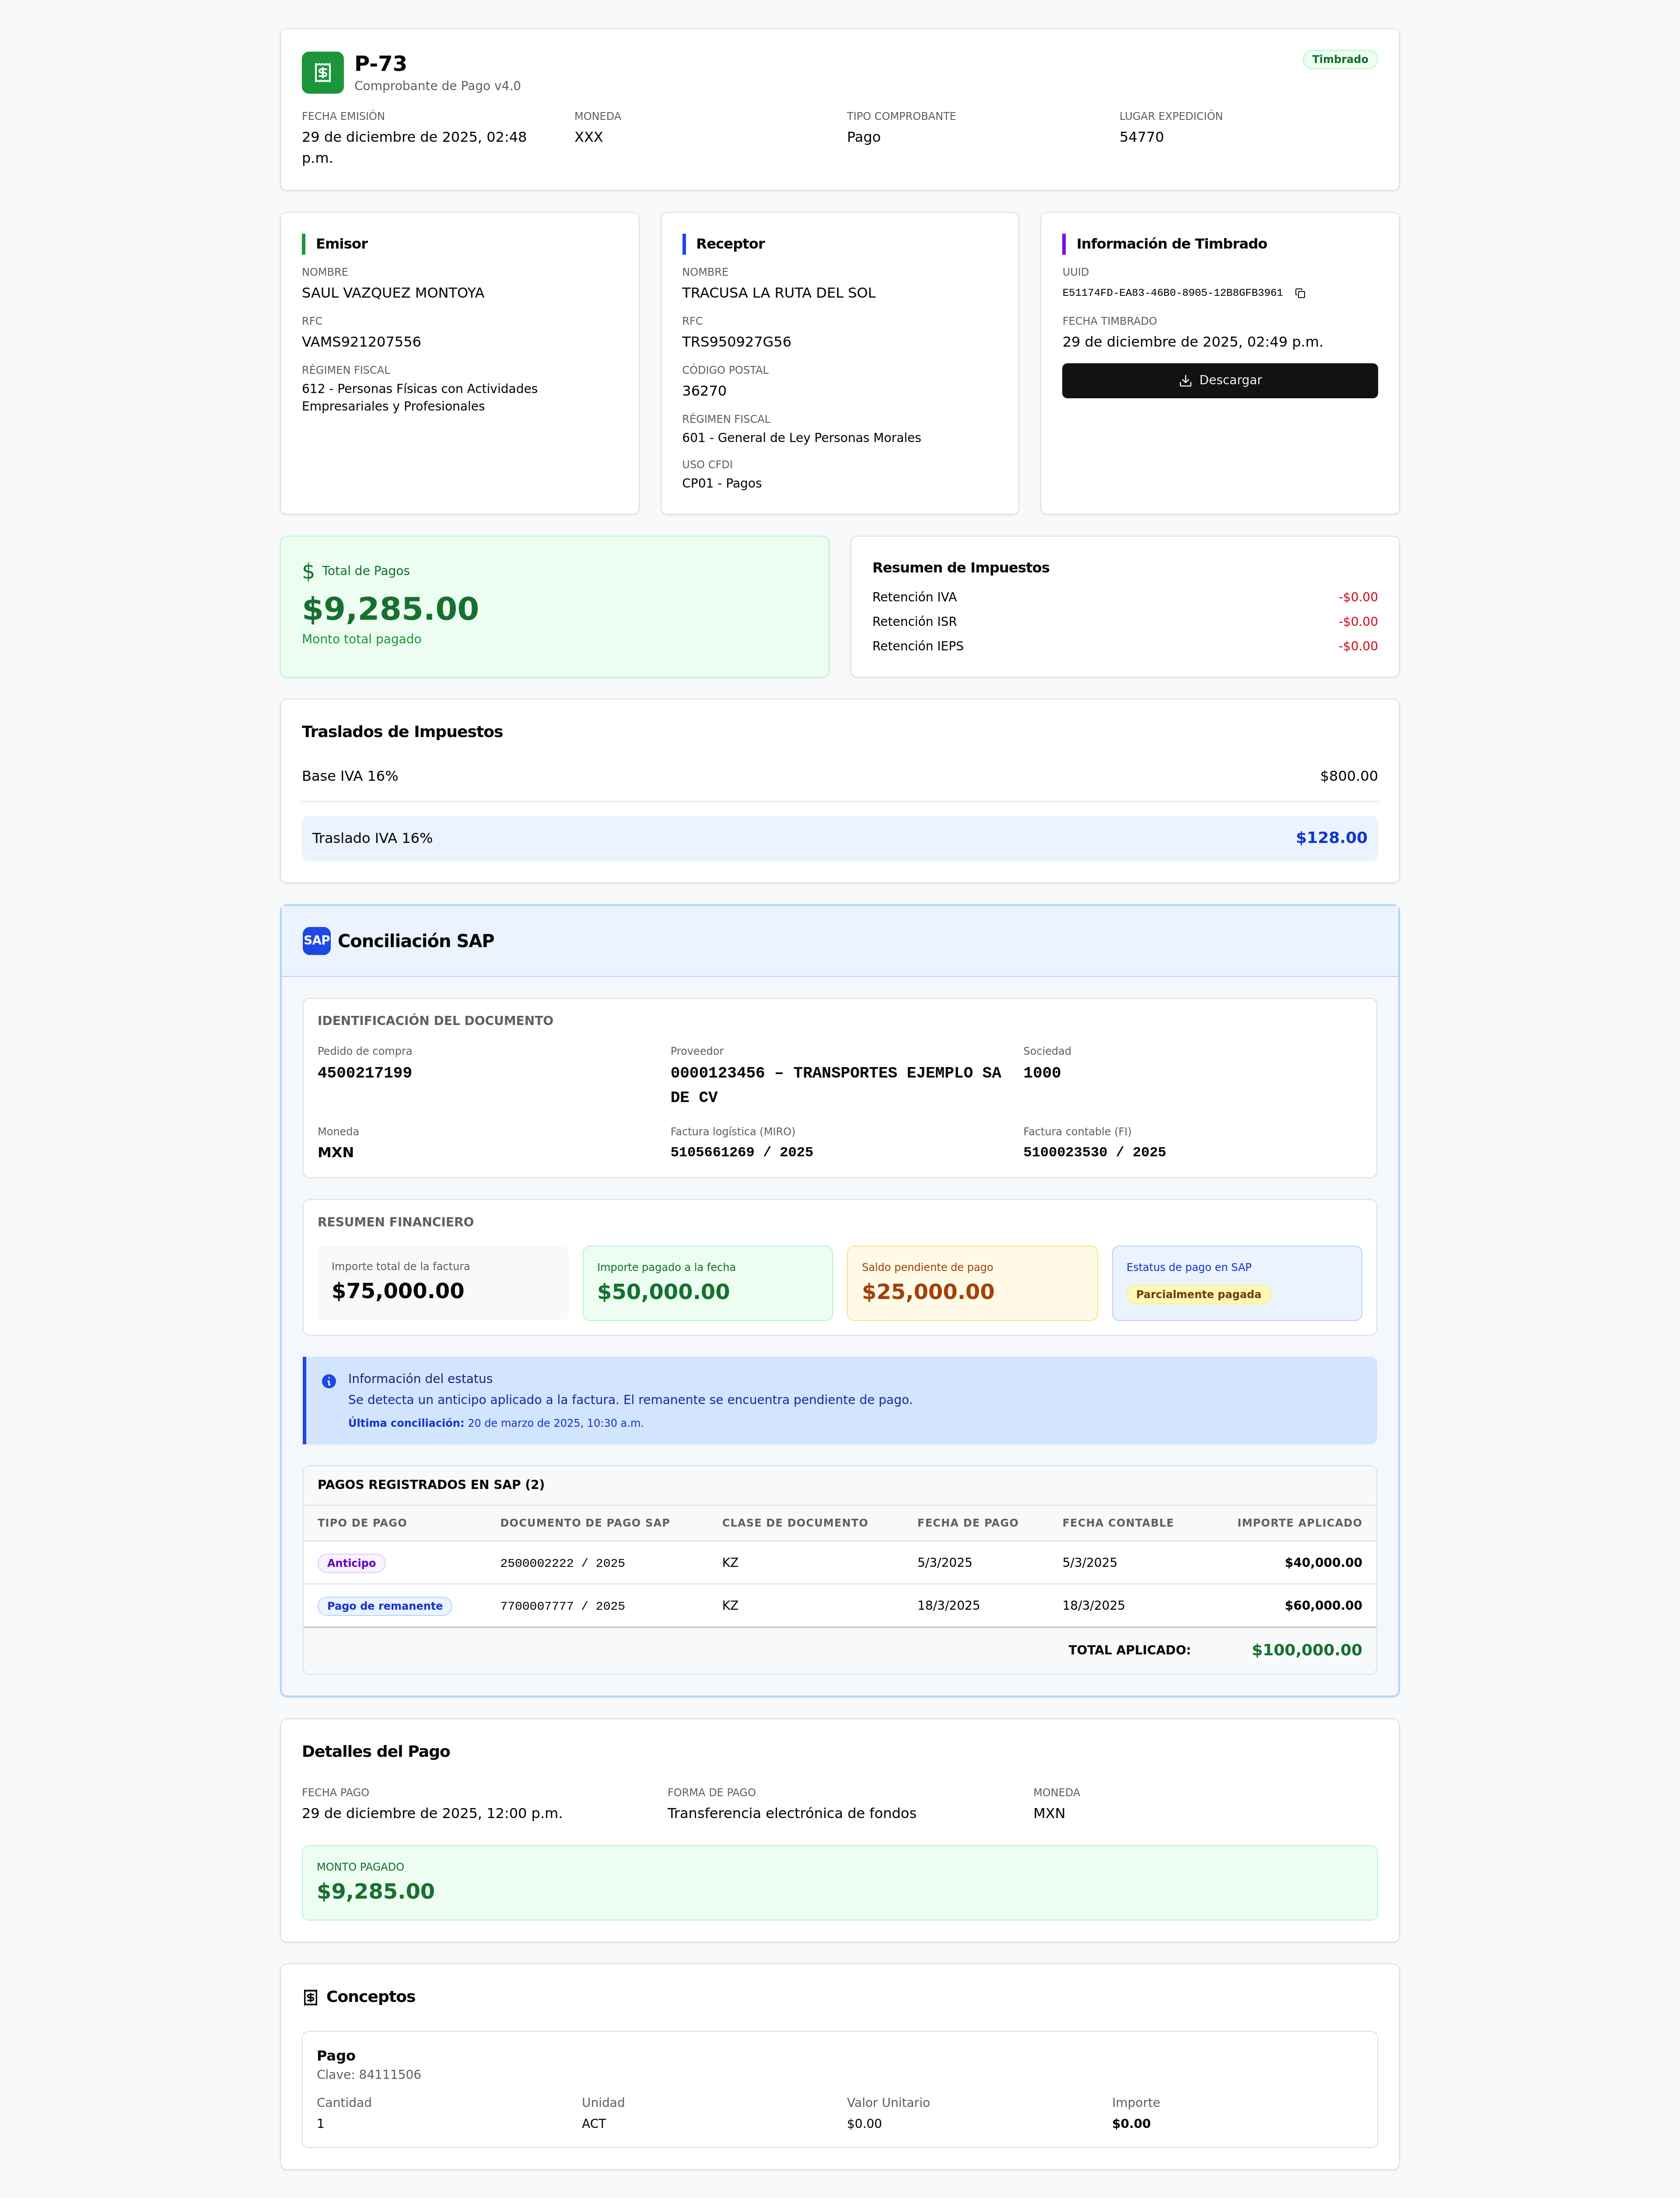This screenshot has height=2198, width=1680.
Task: Click the Traslado IVA 16% highlighted row
Action: tap(839, 839)
